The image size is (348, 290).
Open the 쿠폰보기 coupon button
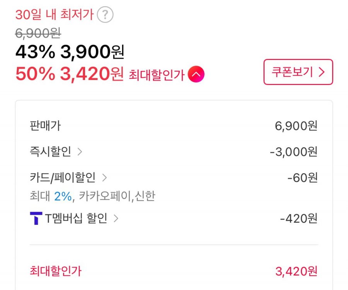(298, 72)
